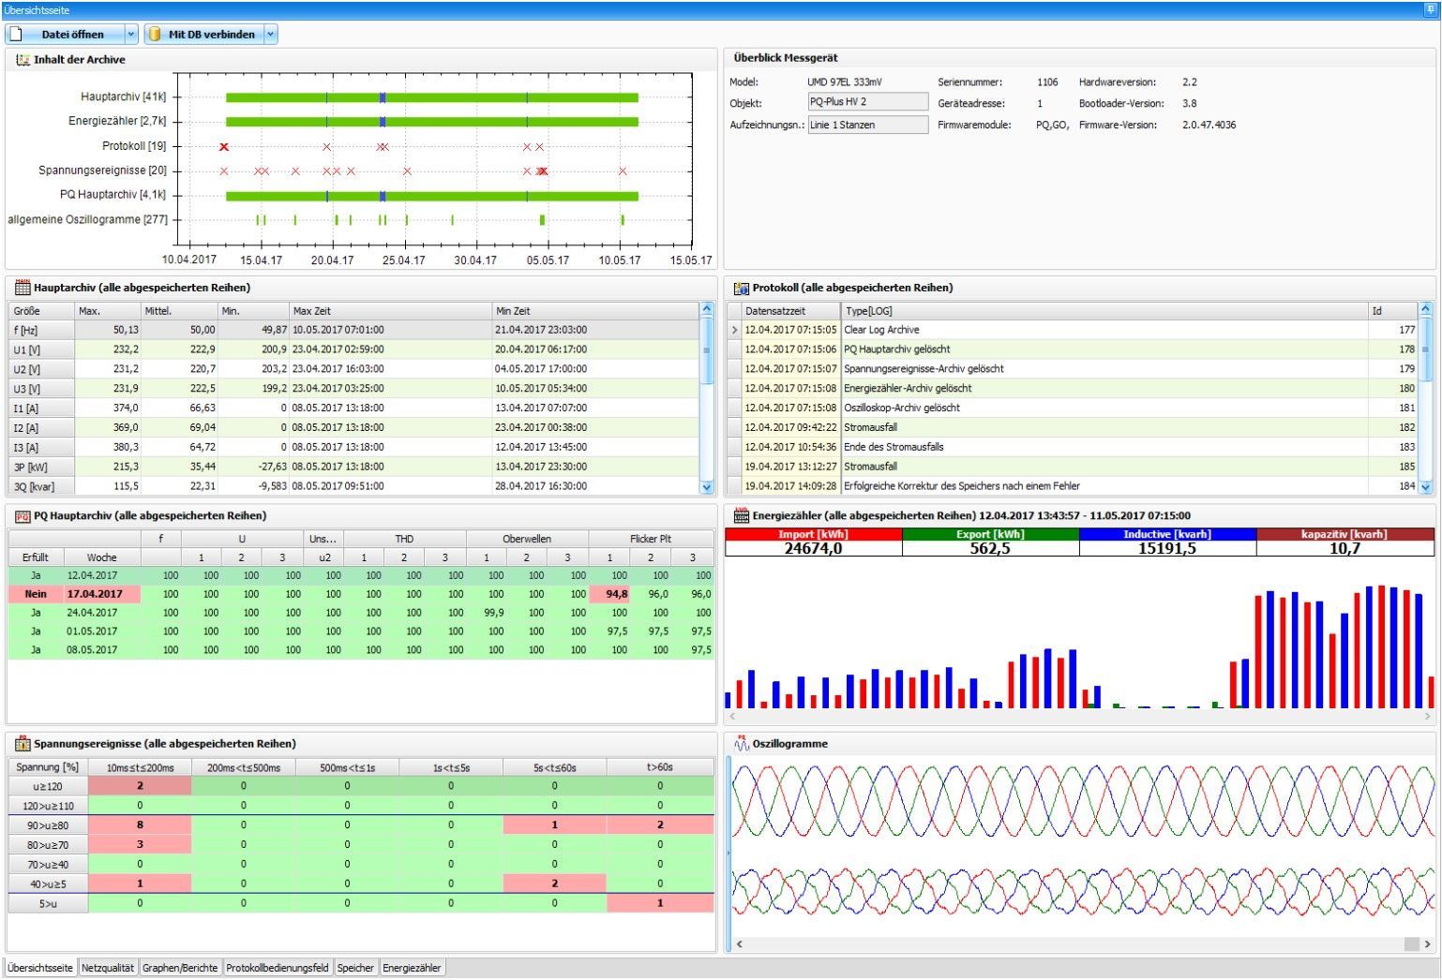Click the Hauptarchiv panel table icon
Screen dimensions: 1442x980
coord(23,288)
